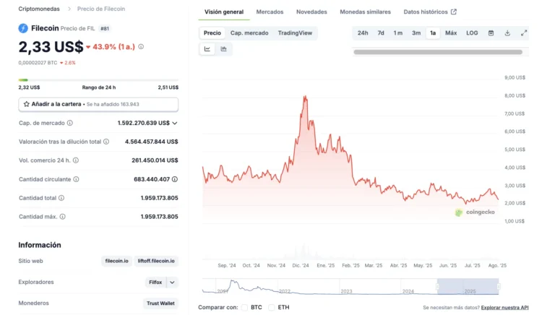This screenshot has width=555, height=315.
Task: Click external link icon on Datos históricos
Action: pyautogui.click(x=454, y=12)
